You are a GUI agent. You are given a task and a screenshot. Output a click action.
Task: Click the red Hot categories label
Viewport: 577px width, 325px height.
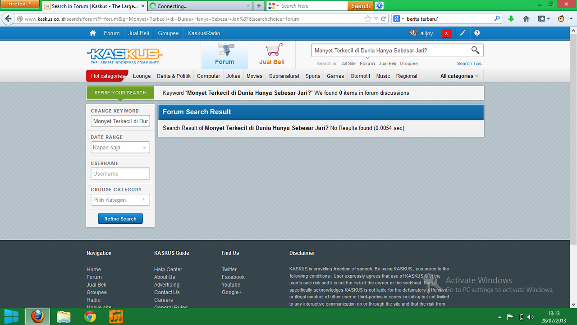click(107, 76)
